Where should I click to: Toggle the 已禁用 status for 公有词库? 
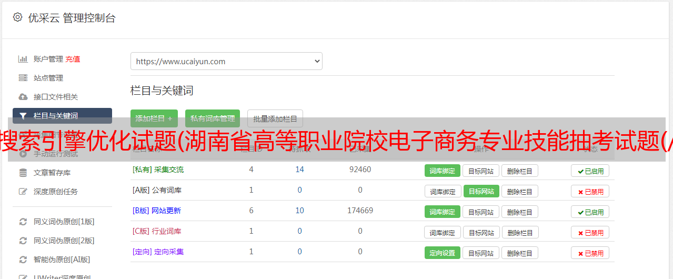[x=590, y=192]
